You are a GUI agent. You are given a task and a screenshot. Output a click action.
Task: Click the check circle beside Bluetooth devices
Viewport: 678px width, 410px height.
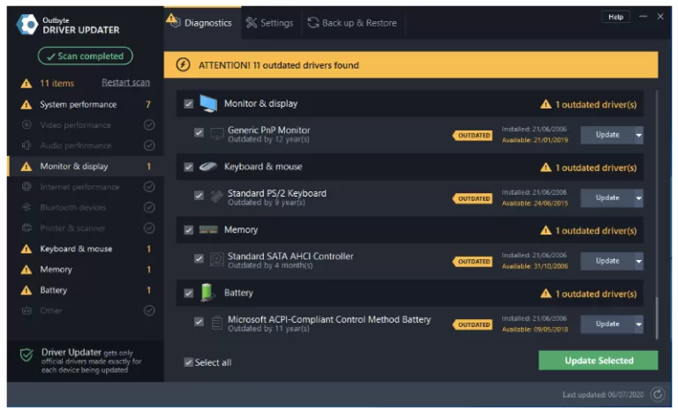coord(149,208)
